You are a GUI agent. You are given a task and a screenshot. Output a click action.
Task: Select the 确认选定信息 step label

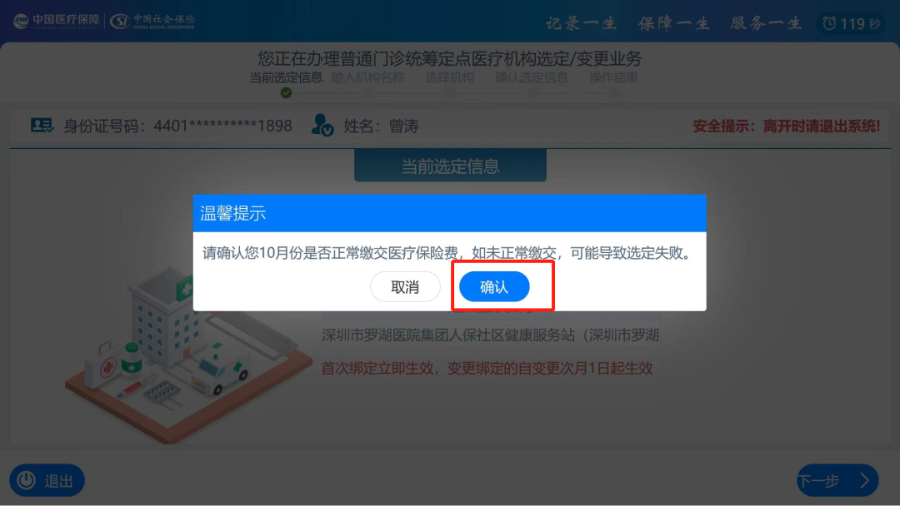tap(532, 77)
